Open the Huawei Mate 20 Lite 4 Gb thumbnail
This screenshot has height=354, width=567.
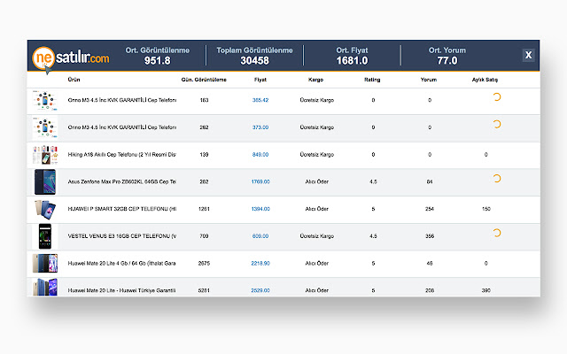(x=45, y=264)
